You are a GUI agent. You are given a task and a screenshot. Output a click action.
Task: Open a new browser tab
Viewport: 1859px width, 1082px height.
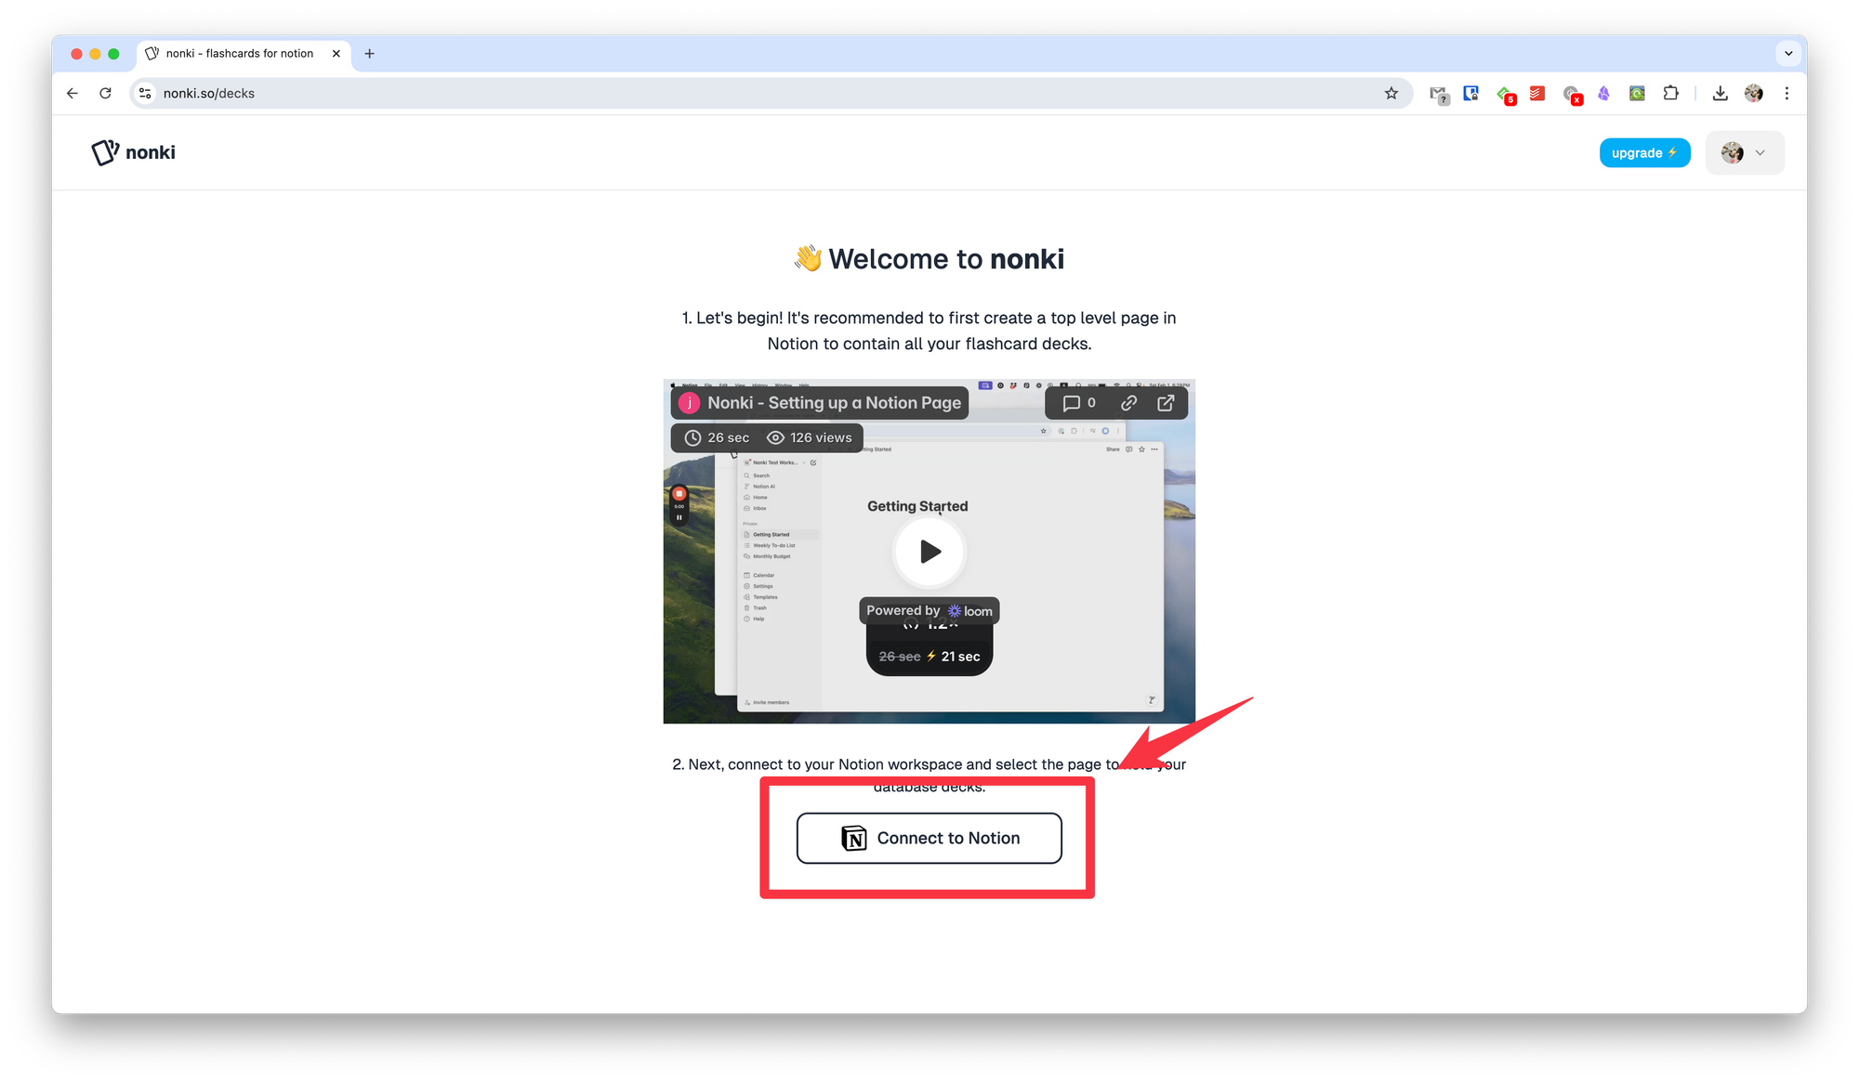369,54
